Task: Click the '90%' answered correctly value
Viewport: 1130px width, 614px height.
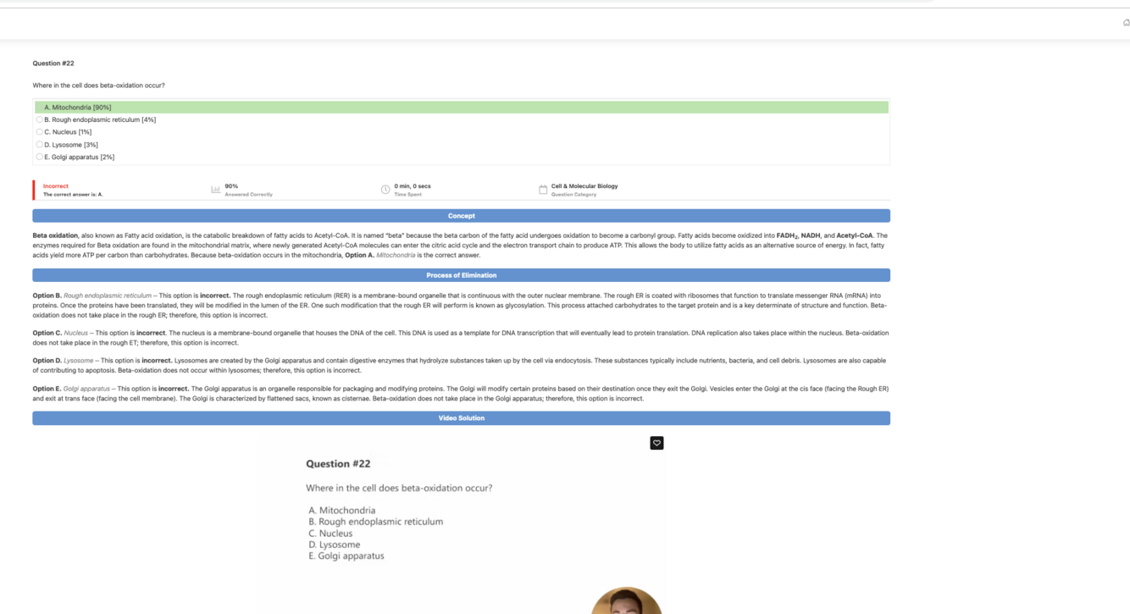Action: [x=231, y=186]
